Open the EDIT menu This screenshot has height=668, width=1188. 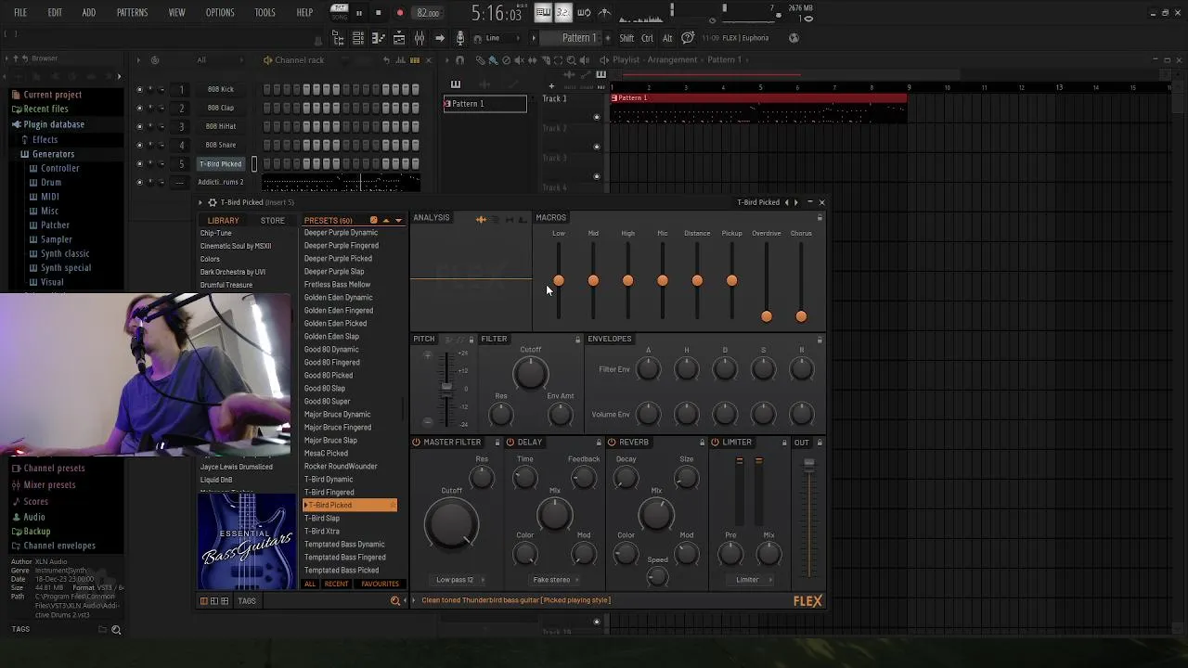coord(55,13)
